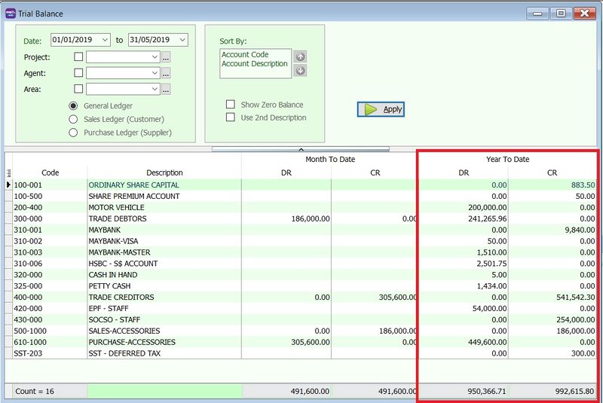Open Project browse ellipsis button
The width and height of the screenshot is (603, 403).
click(x=166, y=57)
